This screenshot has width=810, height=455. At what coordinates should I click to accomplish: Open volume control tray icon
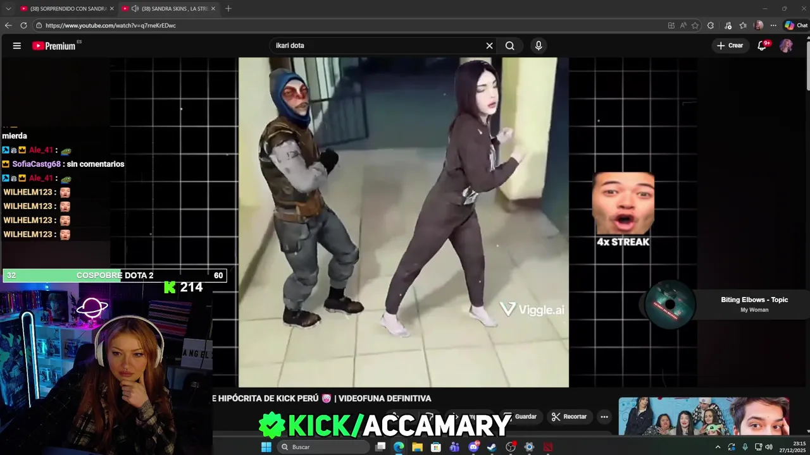[x=768, y=447]
